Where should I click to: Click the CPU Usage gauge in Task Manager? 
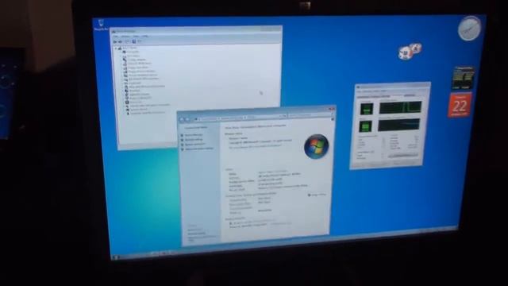(367, 109)
